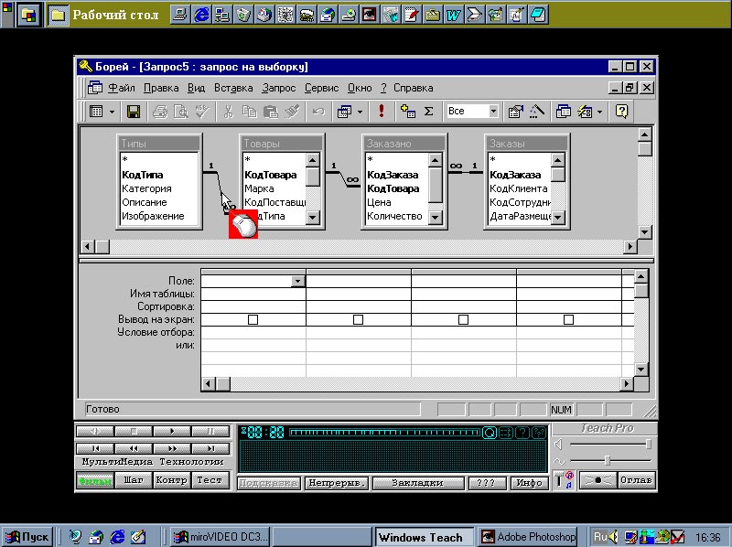This screenshot has height=547, width=732.
Task: Click the 'Пуск' Start button
Action: click(x=27, y=537)
